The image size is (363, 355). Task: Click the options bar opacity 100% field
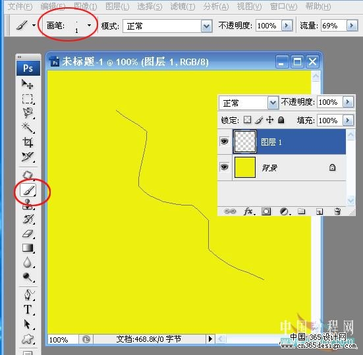coord(269,26)
